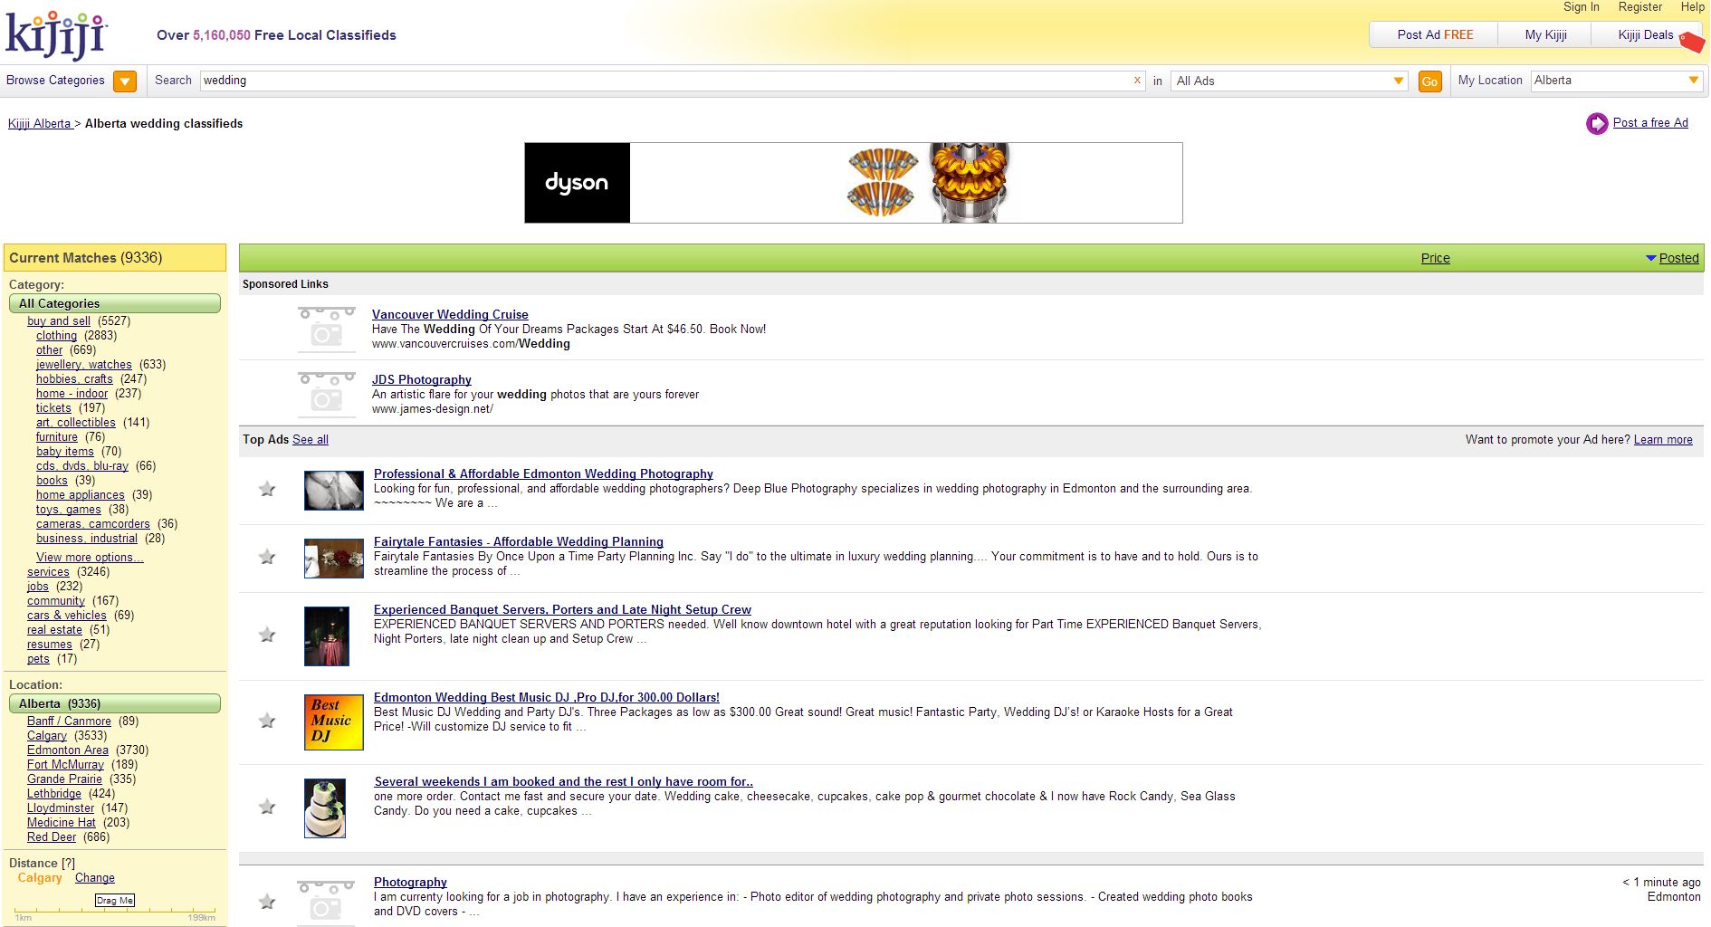This screenshot has height=927, width=1711.
Task: Open the My Kijiji tab
Action: [x=1545, y=35]
